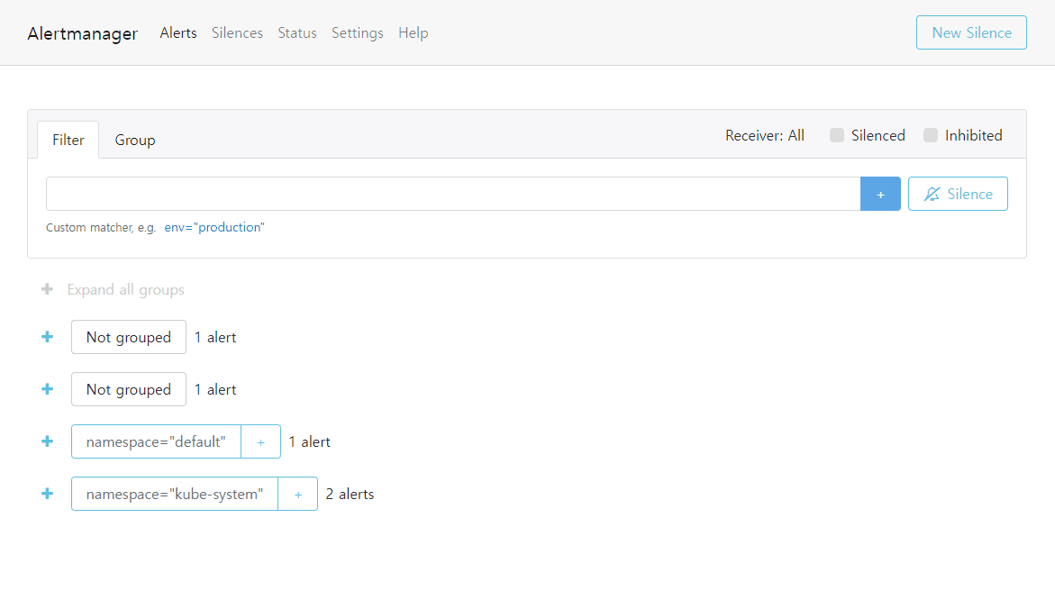Image resolution: width=1055 pixels, height=591 pixels.
Task: Click the blue plus add-filter button
Action: 880,194
